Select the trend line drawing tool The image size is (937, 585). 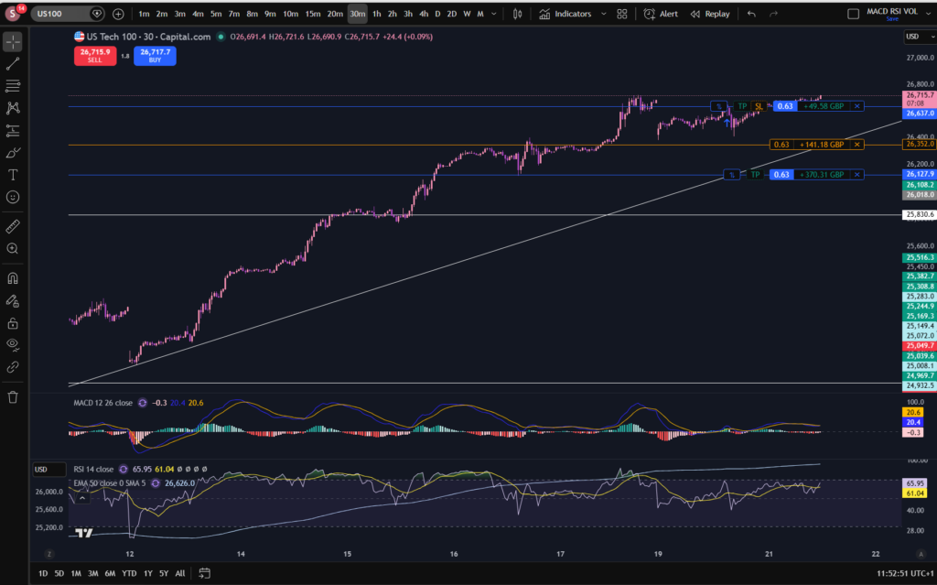[x=13, y=64]
